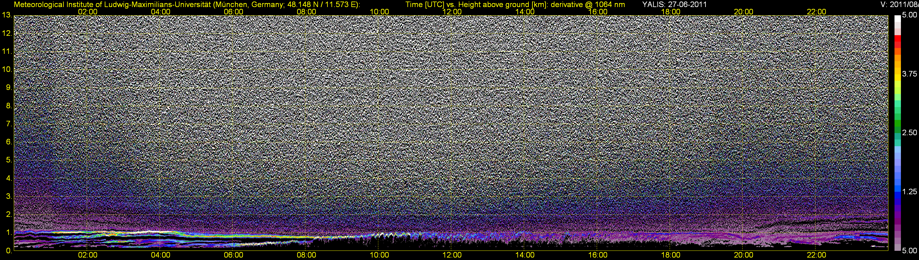The height and width of the screenshot is (260, 919).
Task: Select 06:00 on the top time axis
Action: click(233, 12)
